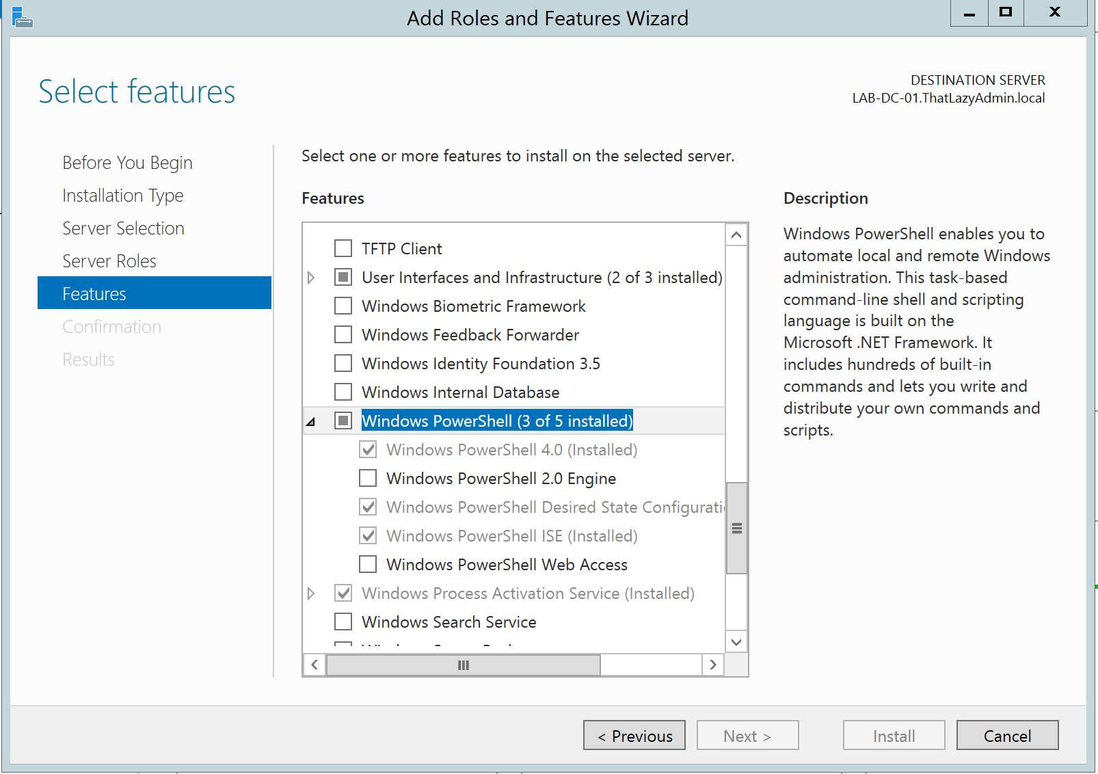Select Windows Internal Database
Viewport: 1098px width, 774px height.
343,392
